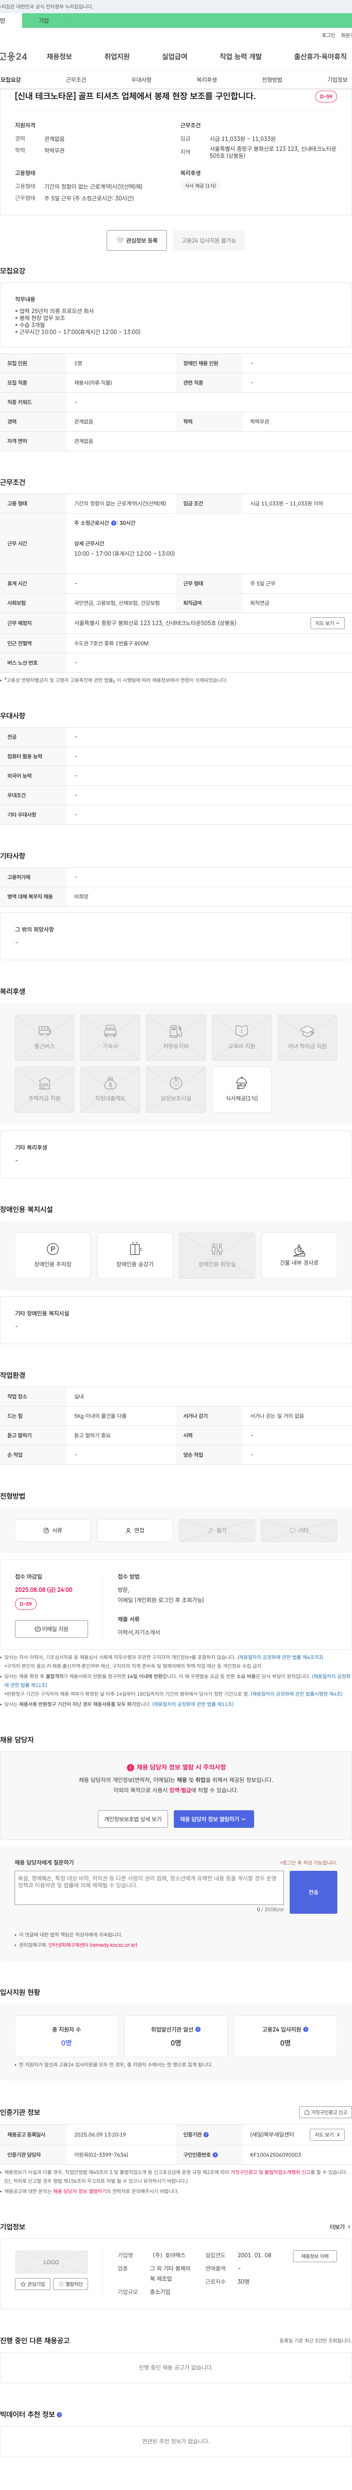This screenshot has width=352, height=2490.
Task: Jump to the 복리후생 section tab
Action: (206, 80)
